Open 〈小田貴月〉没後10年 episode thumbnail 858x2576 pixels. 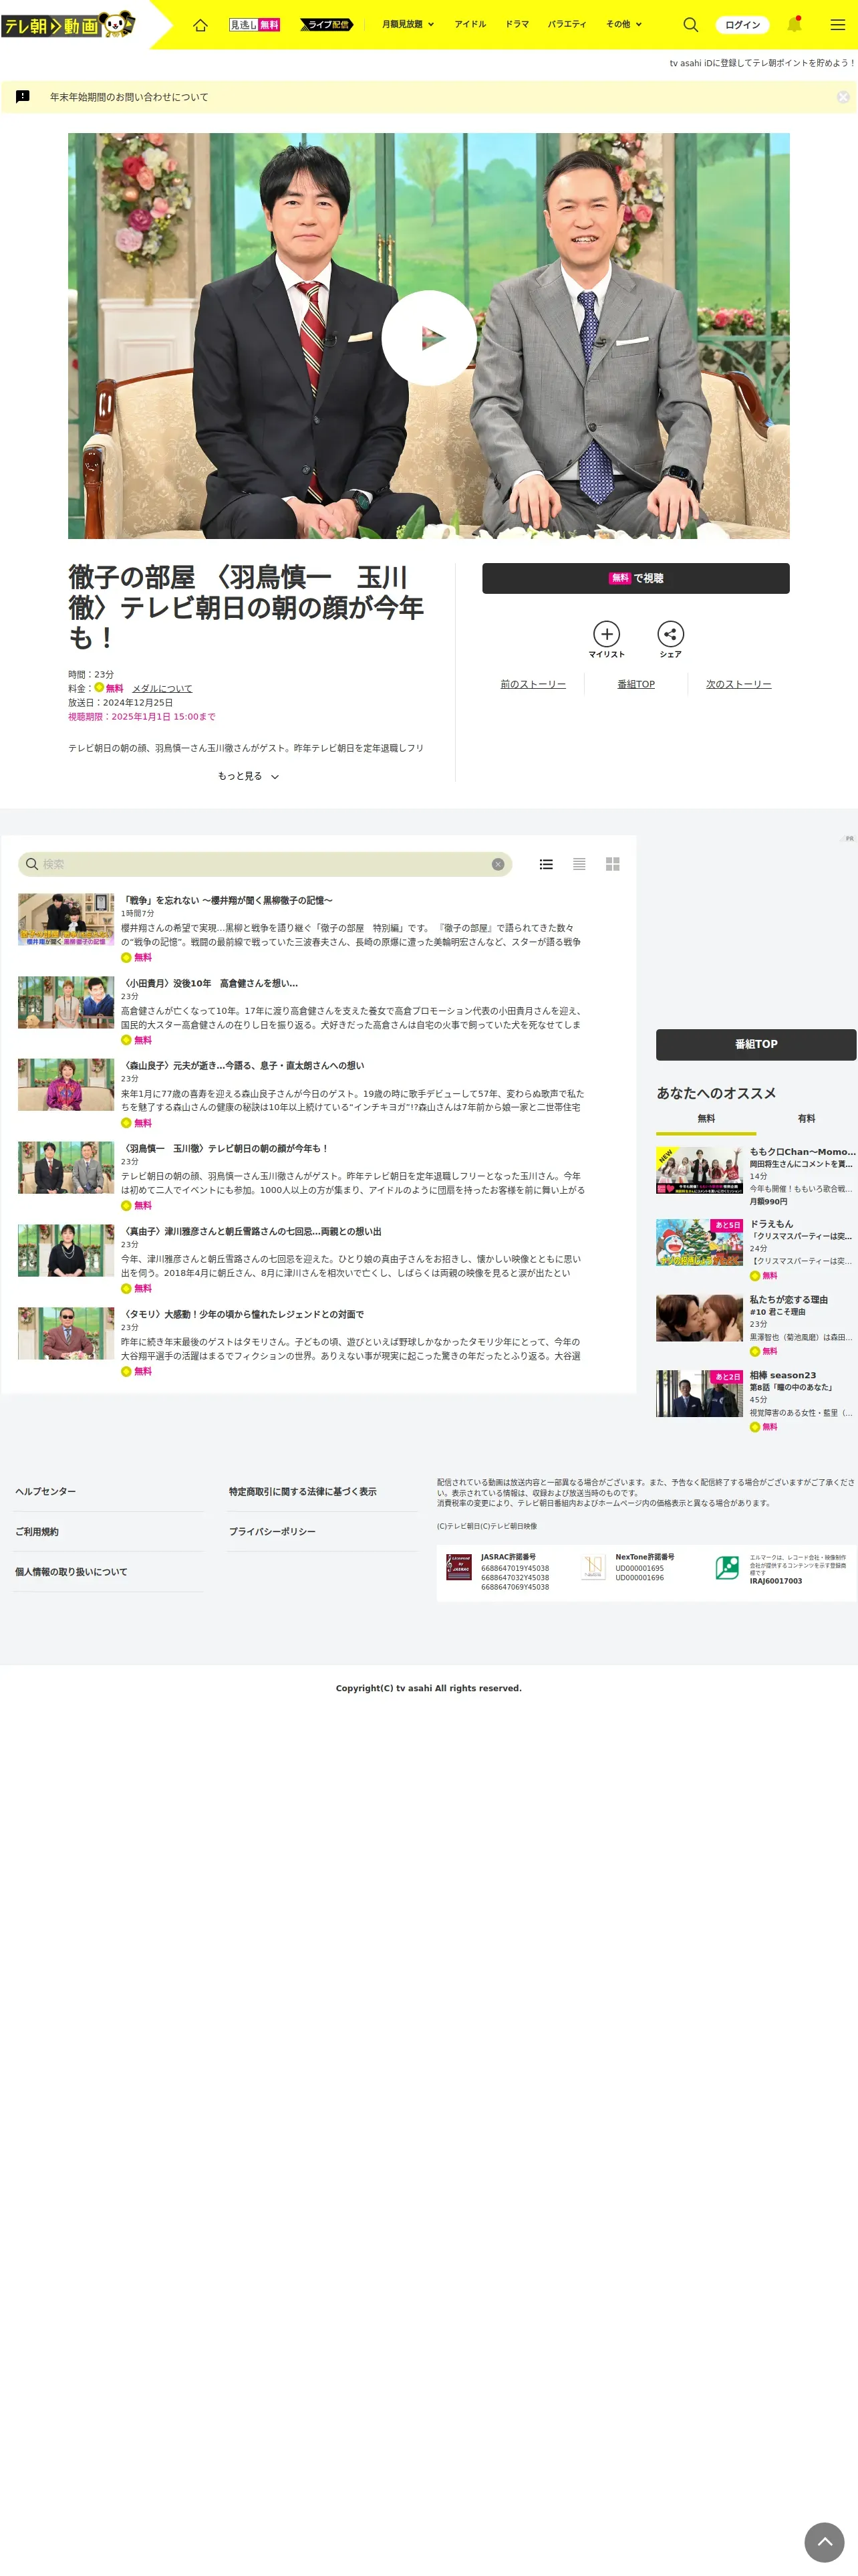pyautogui.click(x=66, y=1002)
